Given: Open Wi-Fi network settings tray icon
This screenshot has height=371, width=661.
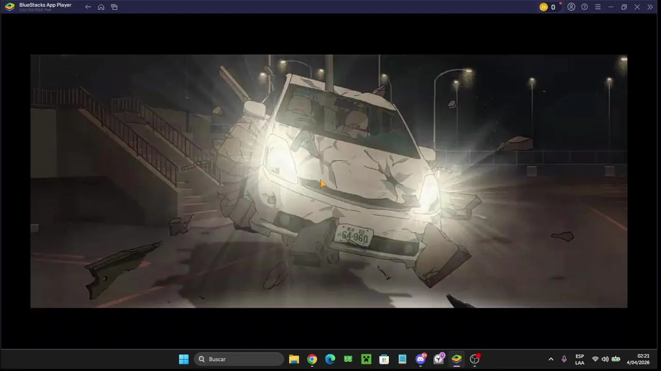Looking at the screenshot, I should (x=595, y=359).
